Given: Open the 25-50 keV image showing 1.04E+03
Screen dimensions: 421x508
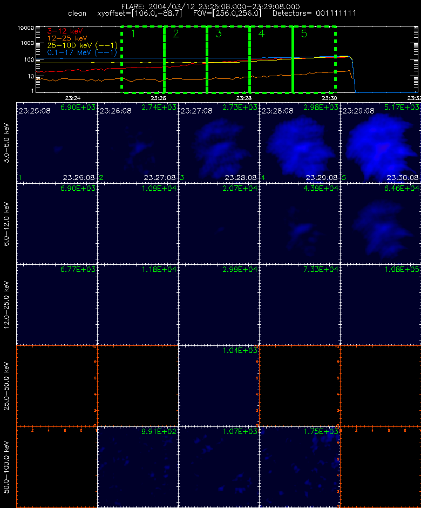Looking at the screenshot, I should (x=219, y=386).
